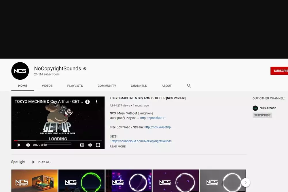Open the three-dot menu on the video player
Image resolution: width=288 pixels, height=192 pixels.
click(96, 102)
